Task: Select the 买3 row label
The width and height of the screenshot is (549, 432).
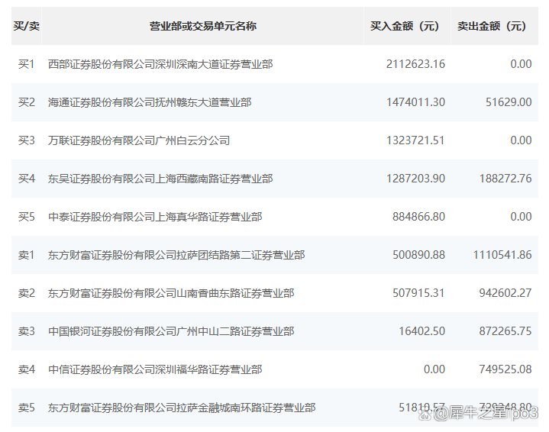Action: (x=27, y=140)
